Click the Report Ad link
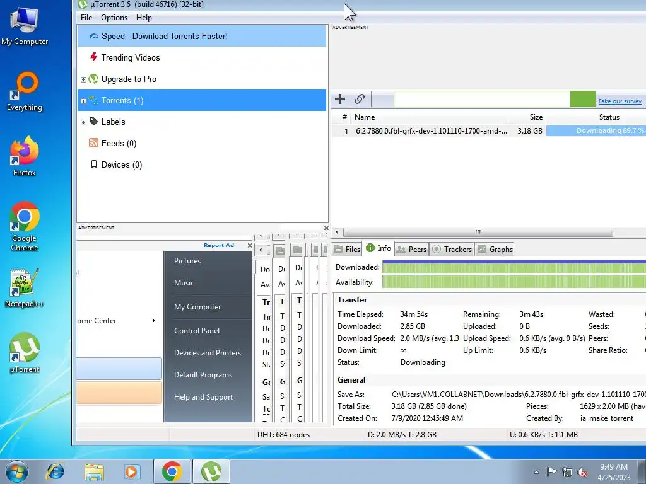Image resolution: width=646 pixels, height=484 pixels. pyautogui.click(x=218, y=245)
